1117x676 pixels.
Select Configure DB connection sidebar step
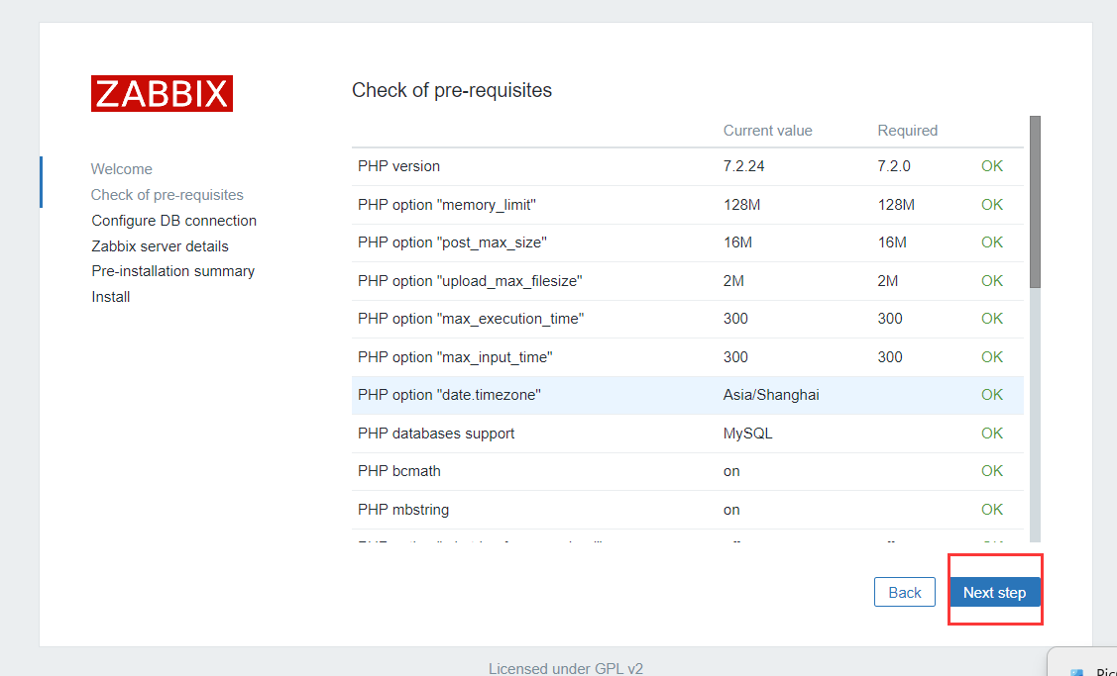(x=173, y=221)
